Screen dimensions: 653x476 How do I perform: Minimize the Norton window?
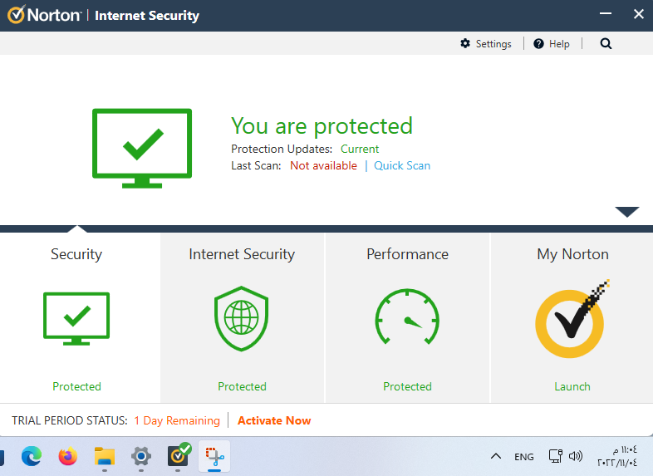(x=606, y=14)
